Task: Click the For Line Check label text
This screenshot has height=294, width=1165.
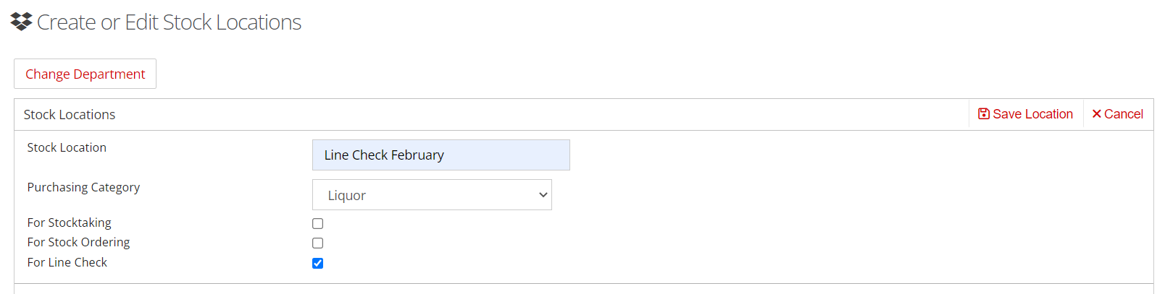Action: tap(67, 262)
